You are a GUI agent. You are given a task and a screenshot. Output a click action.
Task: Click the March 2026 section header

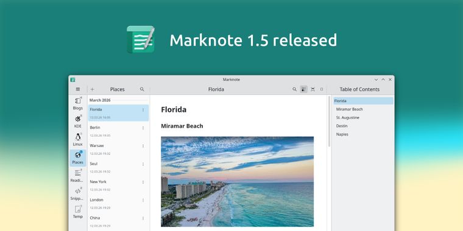click(x=100, y=100)
